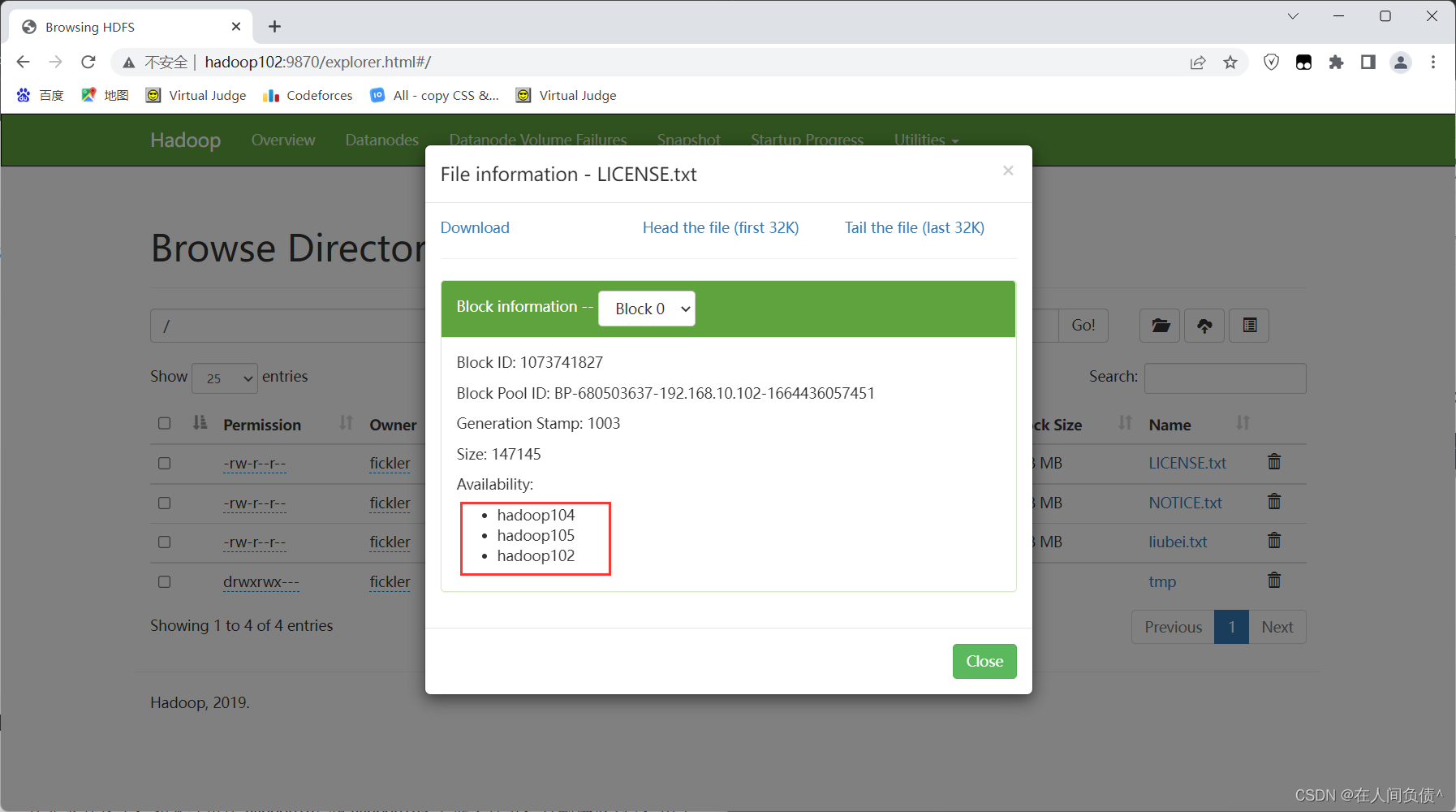Open the Show 25 entries dropdown
This screenshot has height=812, width=1456.
(x=225, y=378)
